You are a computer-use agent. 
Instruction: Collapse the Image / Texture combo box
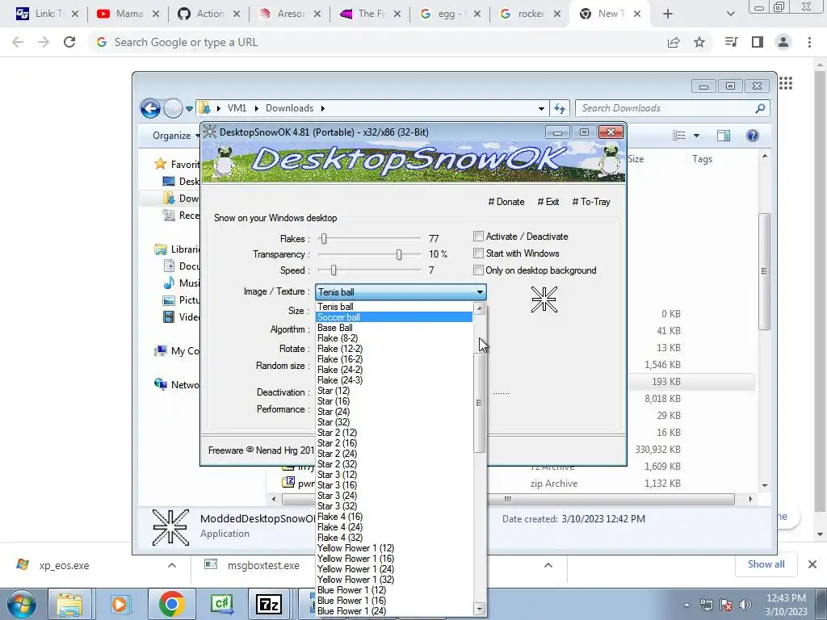pyautogui.click(x=480, y=292)
